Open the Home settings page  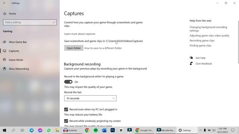pyautogui.click(x=9, y=13)
